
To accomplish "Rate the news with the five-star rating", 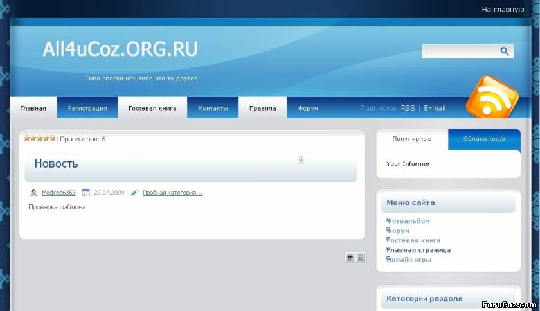I will pos(39,138).
